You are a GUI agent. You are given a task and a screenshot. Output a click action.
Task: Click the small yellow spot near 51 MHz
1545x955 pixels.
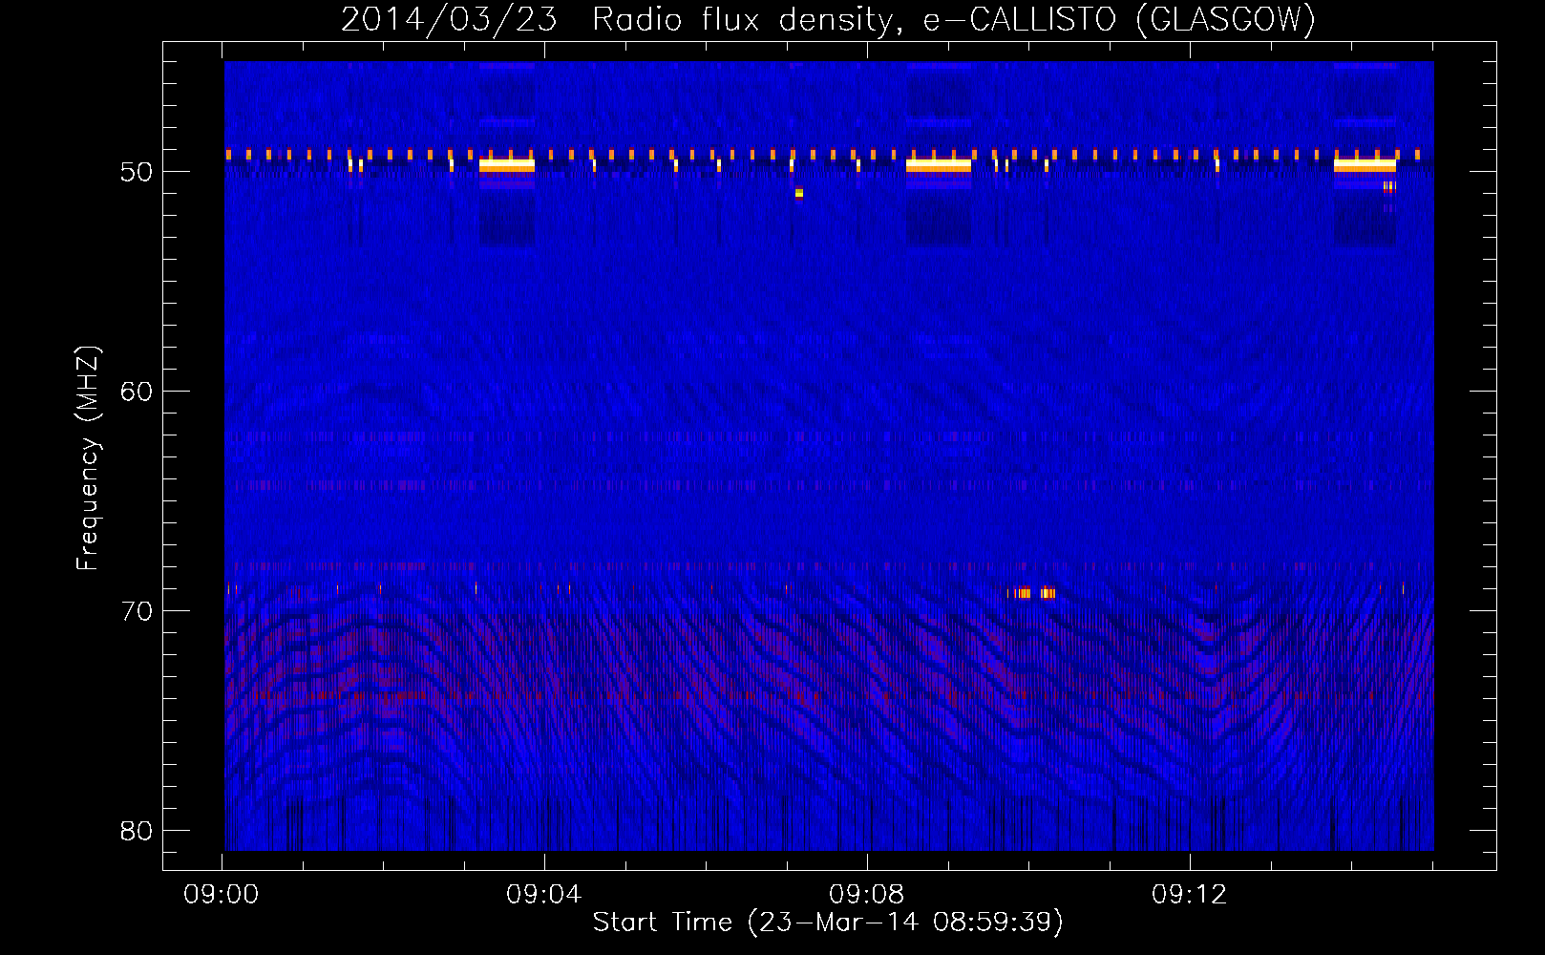(x=799, y=193)
